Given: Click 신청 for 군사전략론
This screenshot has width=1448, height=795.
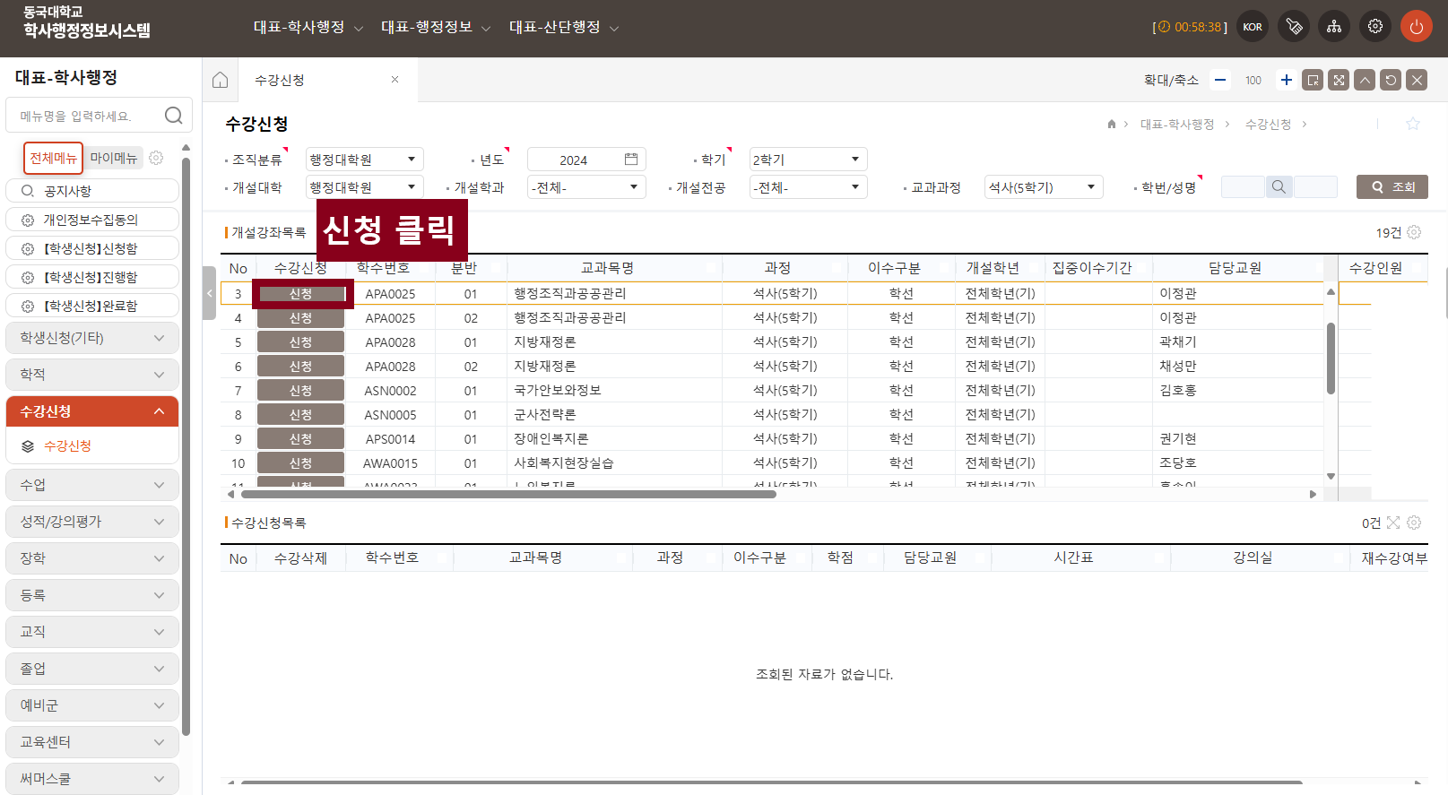Looking at the screenshot, I should [301, 415].
